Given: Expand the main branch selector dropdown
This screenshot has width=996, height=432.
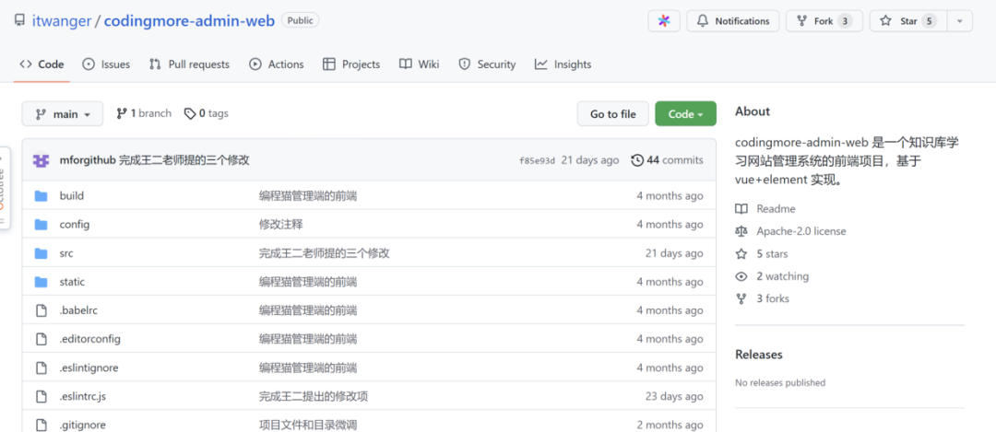Looking at the screenshot, I should point(63,114).
